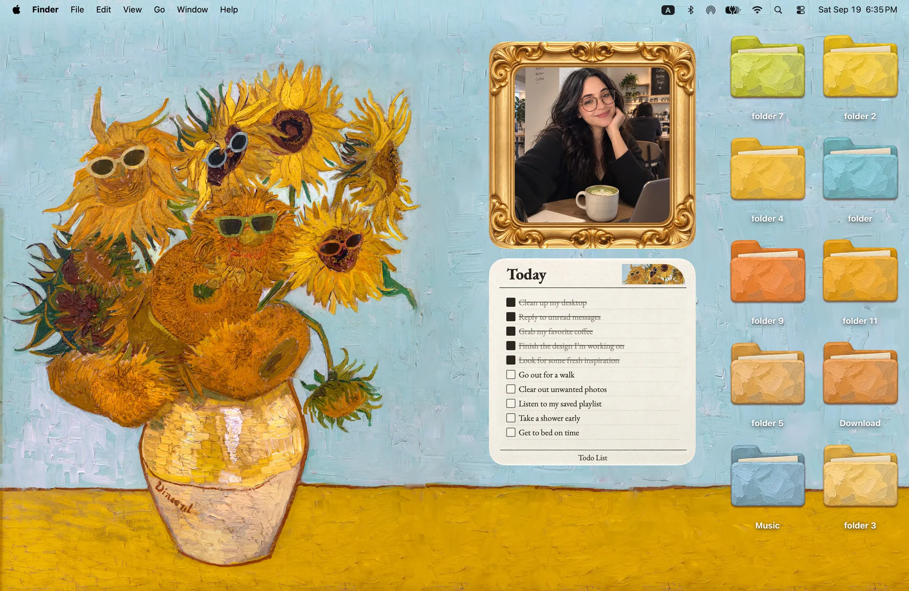This screenshot has height=591, width=909.
Task: Click 'Get to bed on time' text
Action: [x=549, y=433]
